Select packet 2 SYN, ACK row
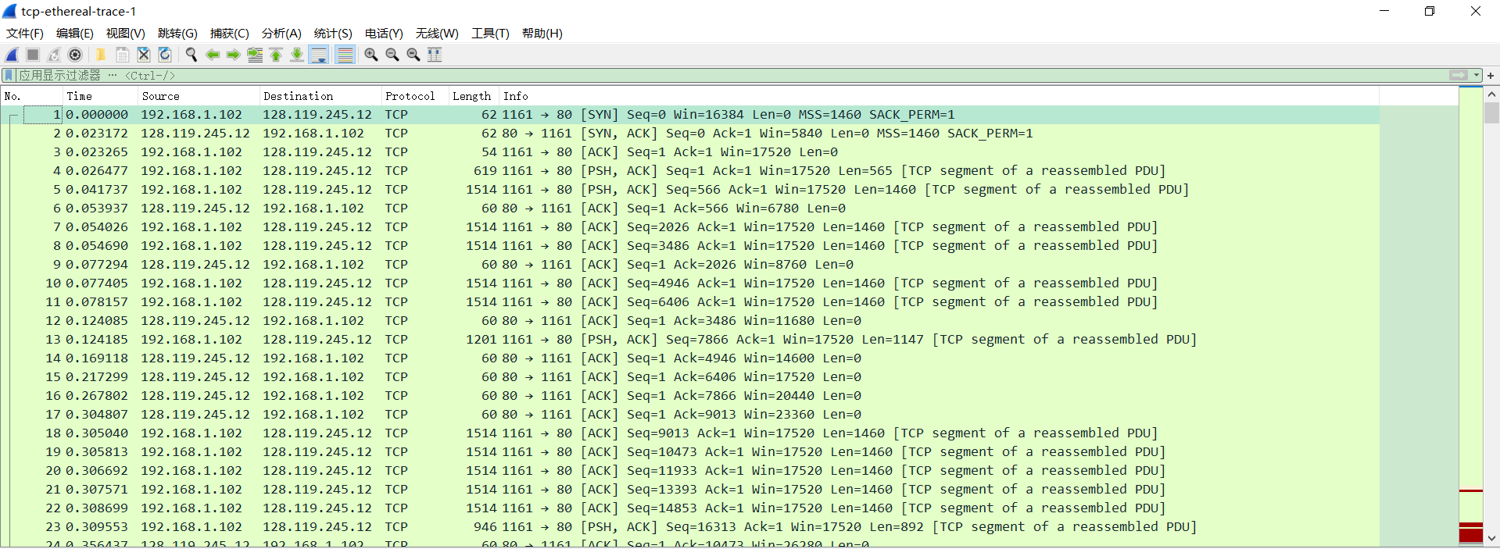The image size is (1500, 549). [x=690, y=134]
